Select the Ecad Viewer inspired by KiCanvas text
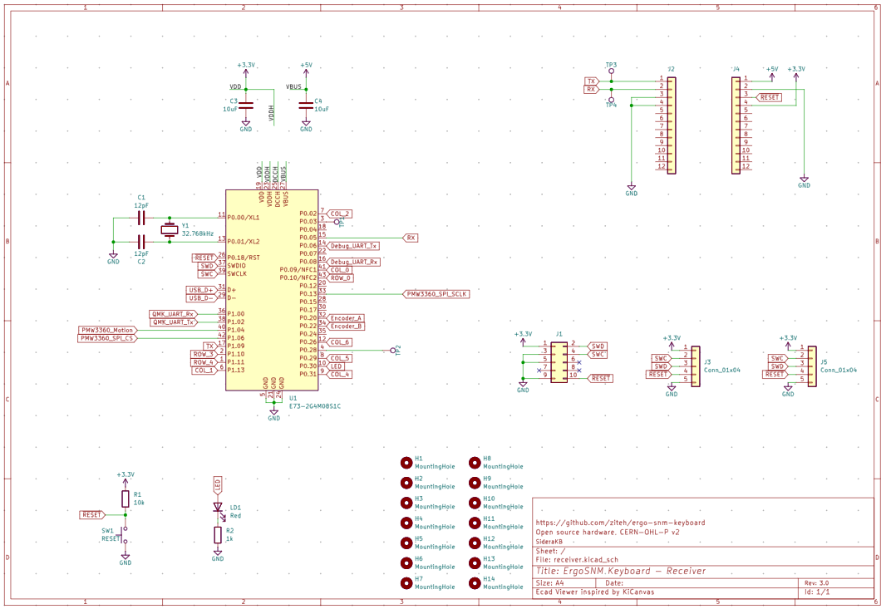 pyautogui.click(x=595, y=592)
